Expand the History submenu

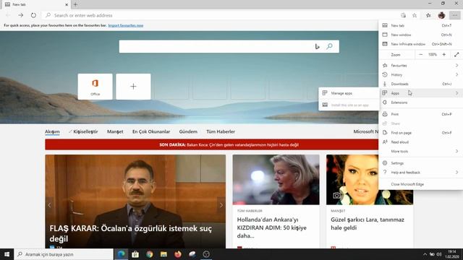click(x=421, y=74)
